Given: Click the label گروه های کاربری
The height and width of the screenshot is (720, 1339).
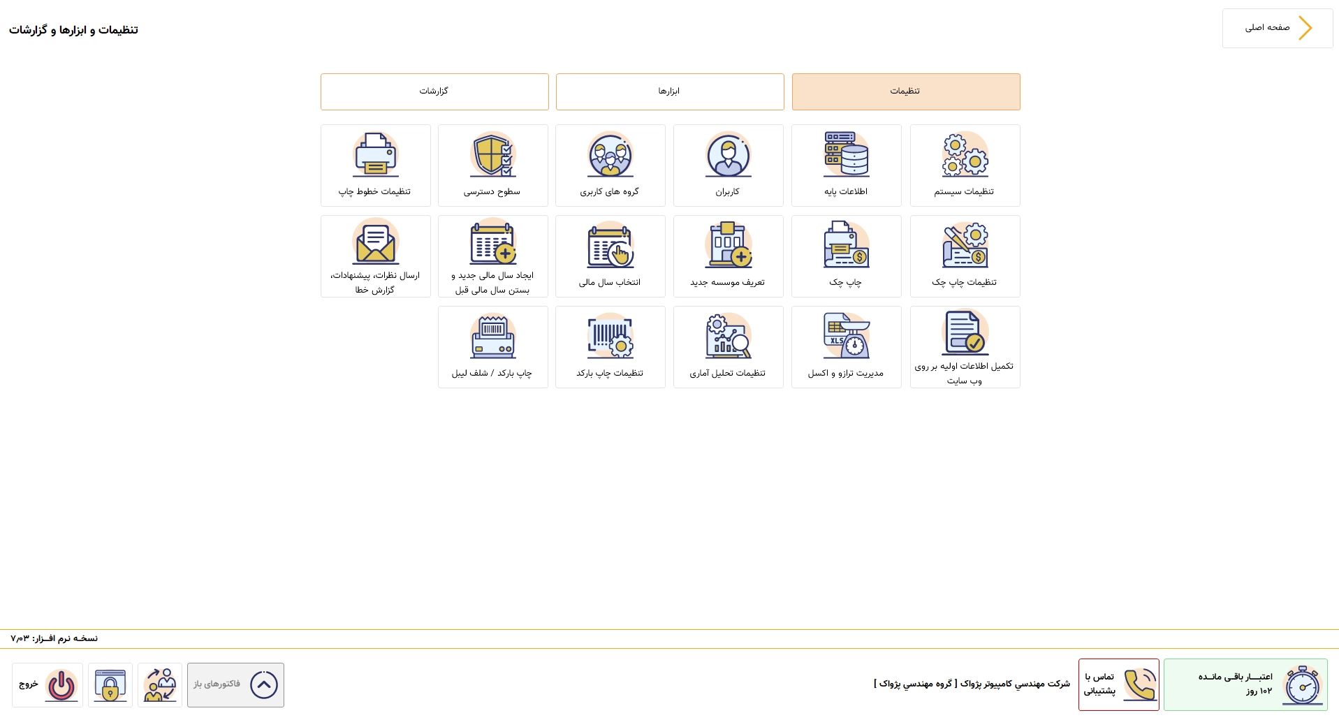Looking at the screenshot, I should 609,192.
